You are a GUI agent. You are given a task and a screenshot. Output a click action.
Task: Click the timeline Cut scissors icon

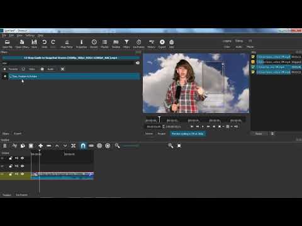[x=14, y=146]
